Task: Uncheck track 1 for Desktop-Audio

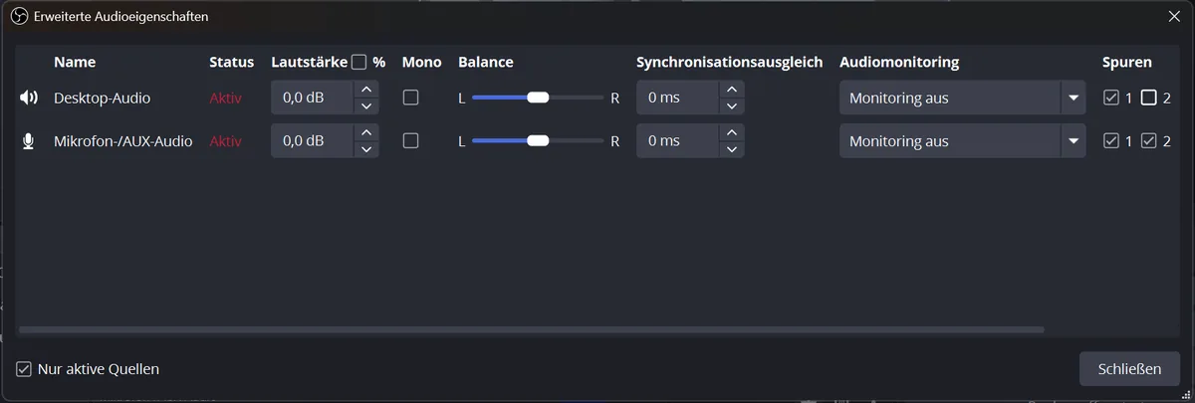Action: coord(1111,98)
